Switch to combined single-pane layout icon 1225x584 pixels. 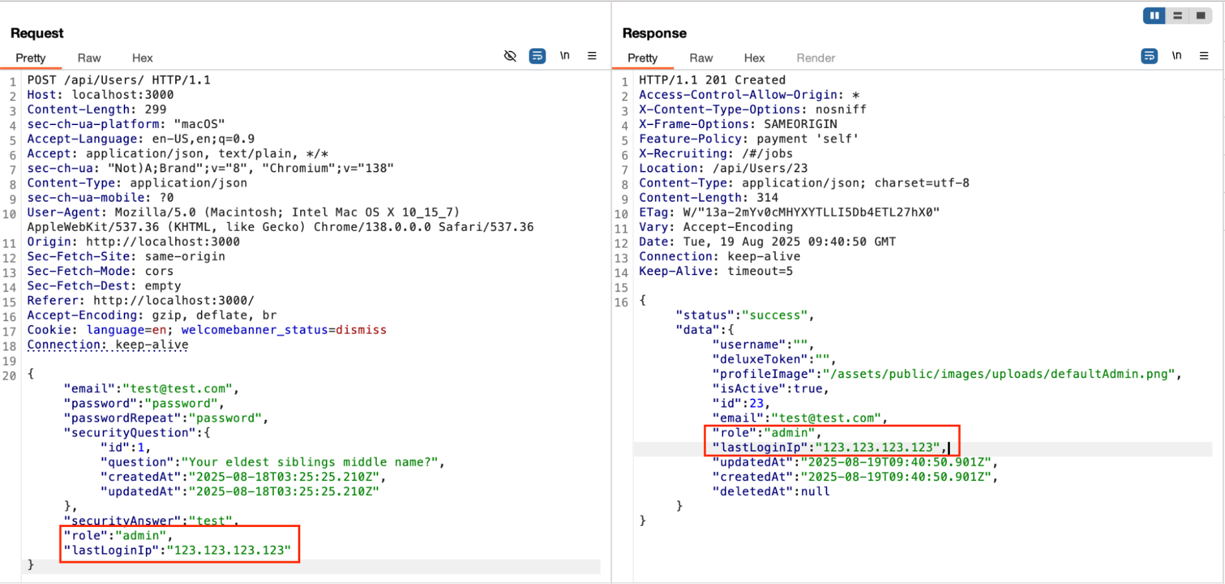click(1200, 16)
